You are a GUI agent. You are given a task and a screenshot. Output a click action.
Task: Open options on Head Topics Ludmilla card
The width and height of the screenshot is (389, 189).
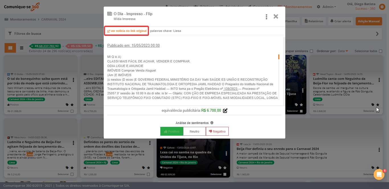[x=379, y=80]
